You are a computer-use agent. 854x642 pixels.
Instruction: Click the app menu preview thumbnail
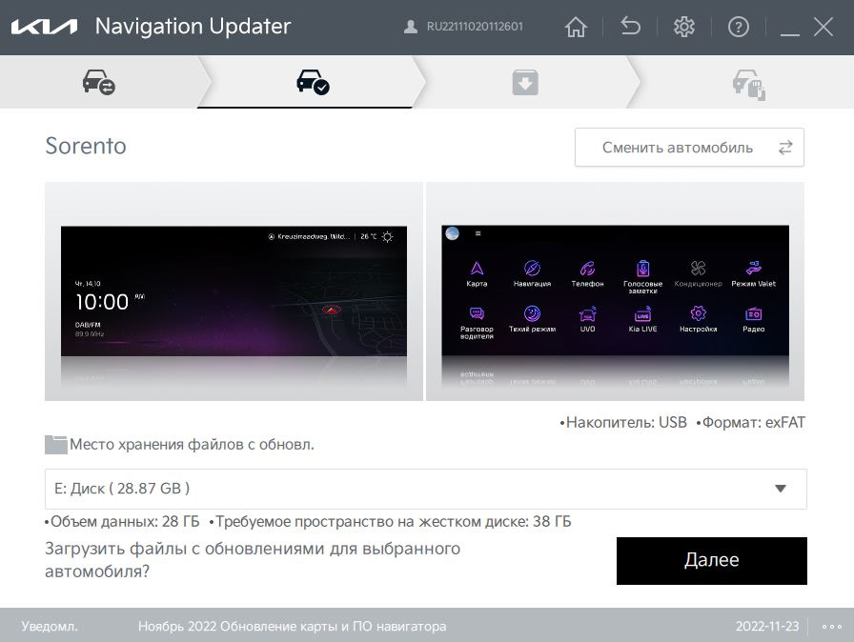tap(615, 291)
